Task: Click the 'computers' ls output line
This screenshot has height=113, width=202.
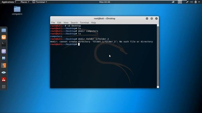Action: tap(56, 36)
